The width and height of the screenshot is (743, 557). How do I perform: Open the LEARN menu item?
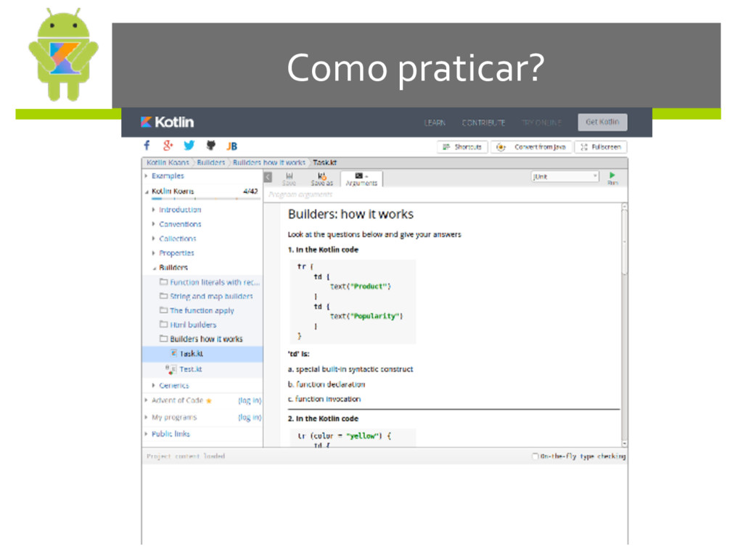(x=435, y=123)
